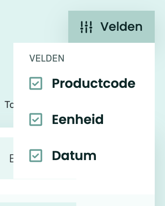Uncheck the Eenheid checkbox
This screenshot has height=206, width=165.
pyautogui.click(x=36, y=119)
